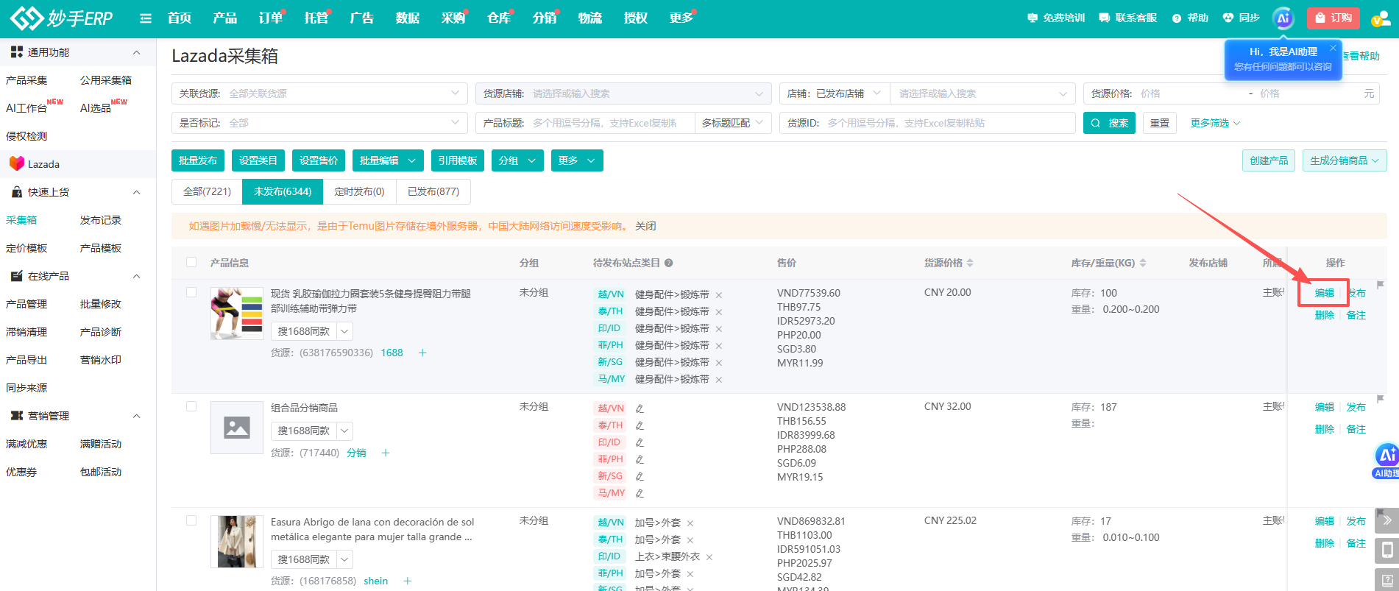Click the expand double-arrow side icon
This screenshot has height=591, width=1399.
[1386, 520]
